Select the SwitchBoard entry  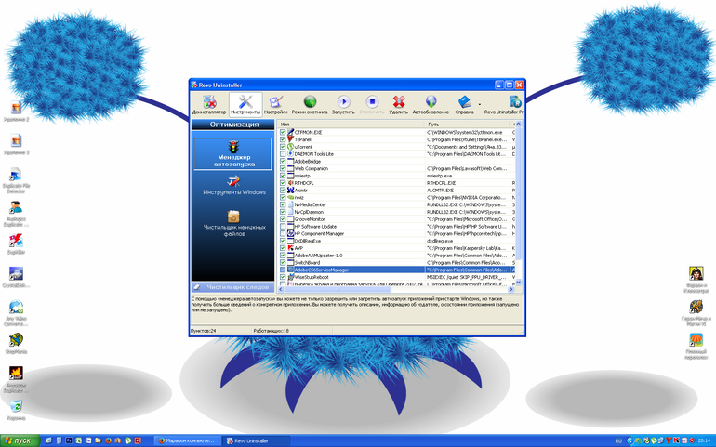396,263
